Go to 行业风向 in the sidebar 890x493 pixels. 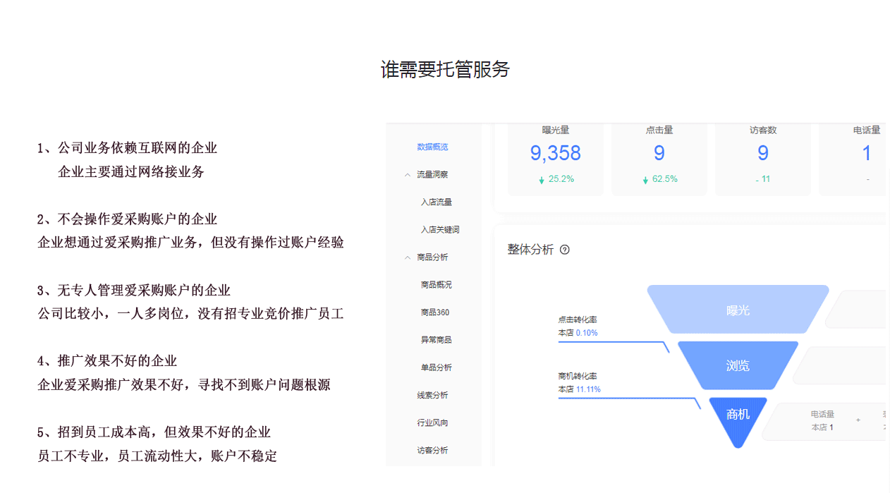[432, 422]
